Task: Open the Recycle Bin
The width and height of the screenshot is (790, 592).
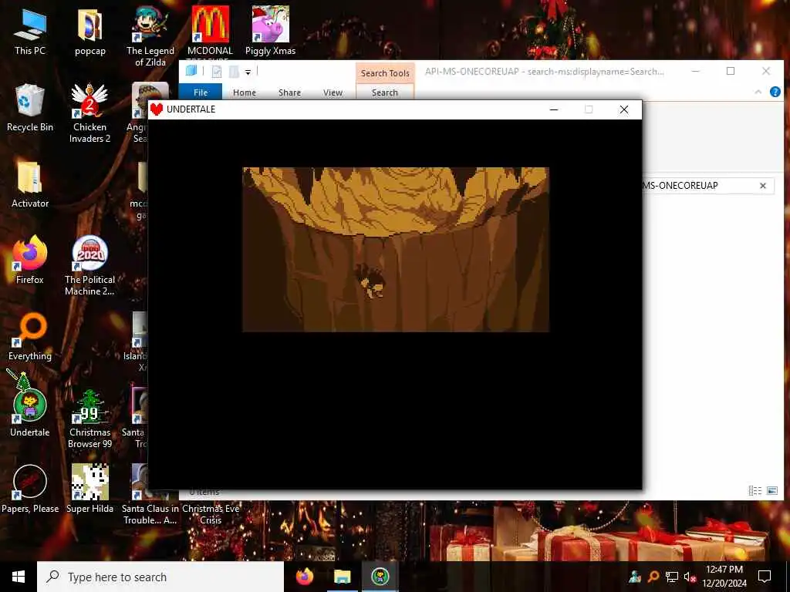Action: tap(30, 108)
